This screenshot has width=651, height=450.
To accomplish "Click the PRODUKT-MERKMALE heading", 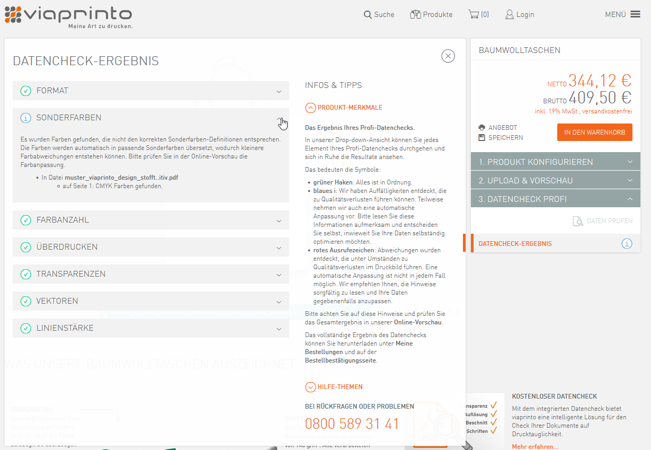I will tap(350, 108).
